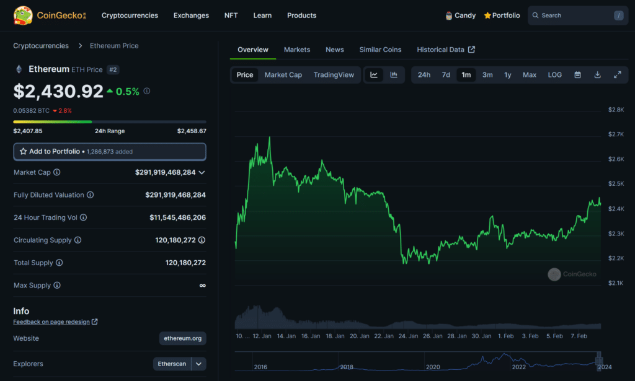
Task: Show Price chart mode
Action: pyautogui.click(x=244, y=75)
